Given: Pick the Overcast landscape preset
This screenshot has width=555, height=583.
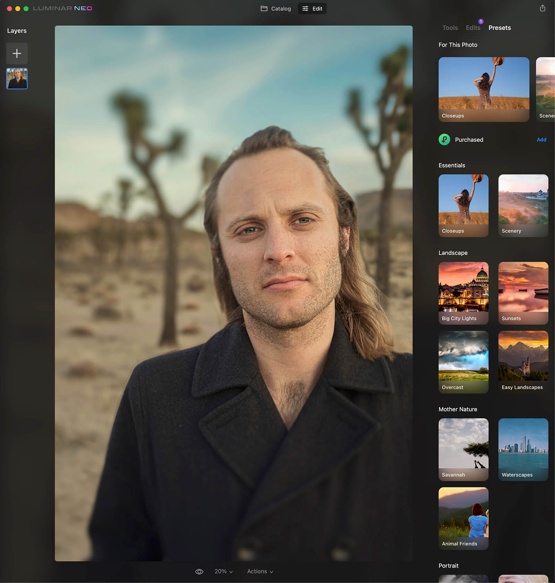Looking at the screenshot, I should click(x=463, y=362).
